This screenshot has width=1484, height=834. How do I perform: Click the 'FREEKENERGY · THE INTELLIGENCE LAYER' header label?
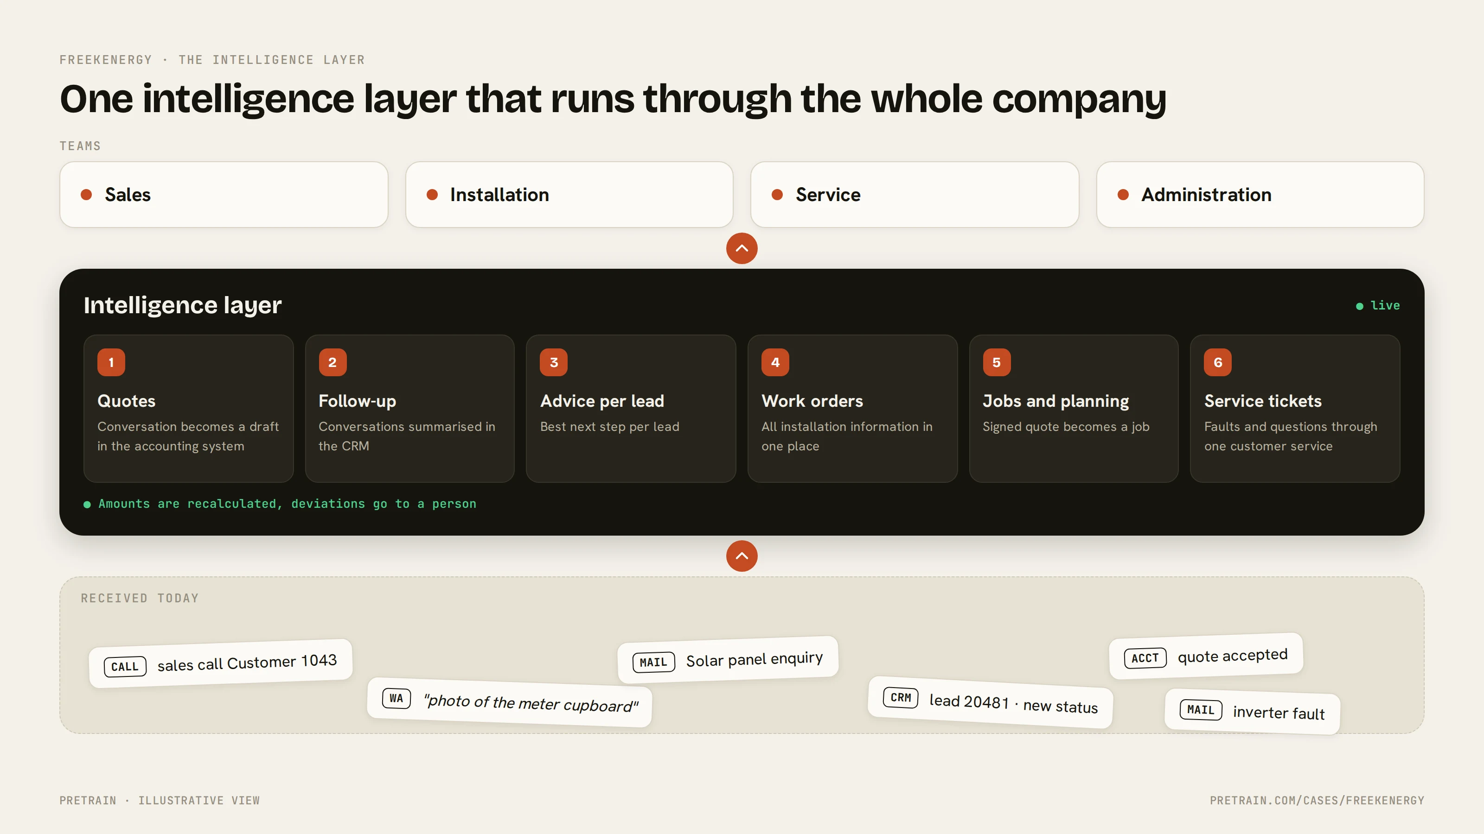tap(212, 60)
